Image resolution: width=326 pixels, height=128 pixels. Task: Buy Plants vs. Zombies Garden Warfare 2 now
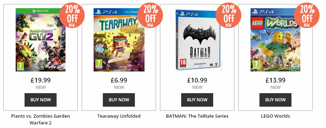(41, 100)
